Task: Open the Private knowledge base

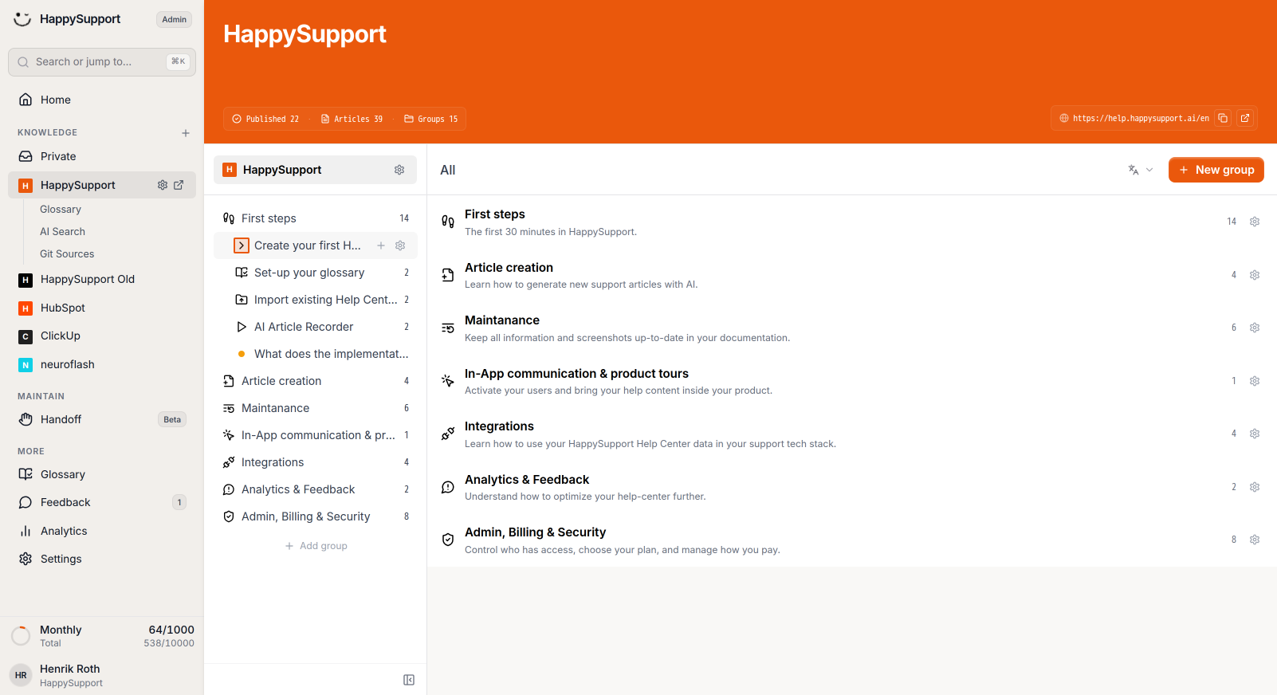Action: coord(102,156)
